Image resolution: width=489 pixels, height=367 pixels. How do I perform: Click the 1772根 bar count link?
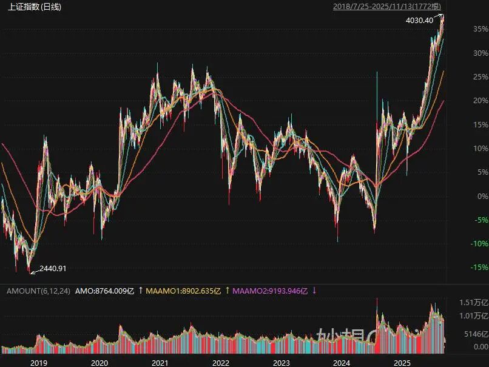pyautogui.click(x=426, y=6)
